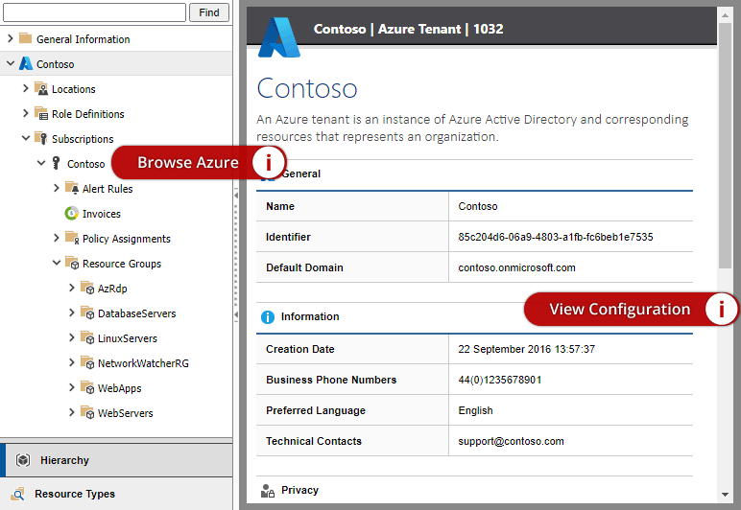This screenshot has width=741, height=510.
Task: Expand the WebApps resource group
Action: coord(72,388)
